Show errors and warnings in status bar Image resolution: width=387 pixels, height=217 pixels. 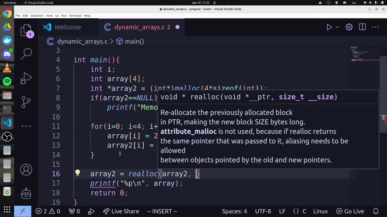[x=48, y=211]
